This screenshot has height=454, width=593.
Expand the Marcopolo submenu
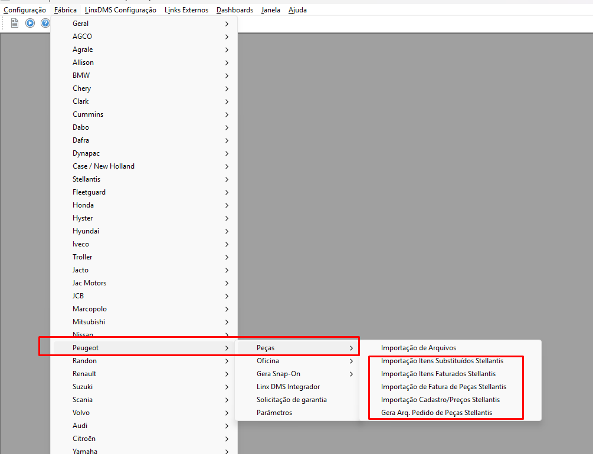[144, 309]
